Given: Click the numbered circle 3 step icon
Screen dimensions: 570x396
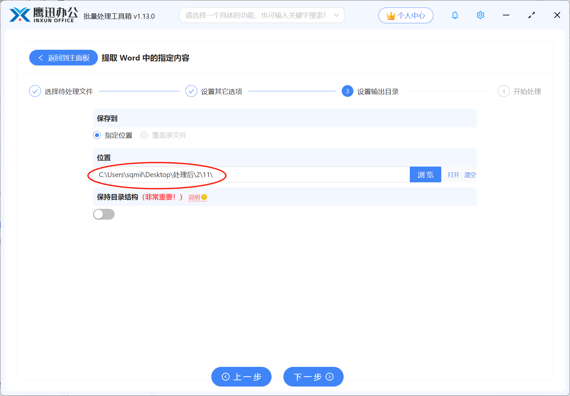Looking at the screenshot, I should [x=347, y=91].
